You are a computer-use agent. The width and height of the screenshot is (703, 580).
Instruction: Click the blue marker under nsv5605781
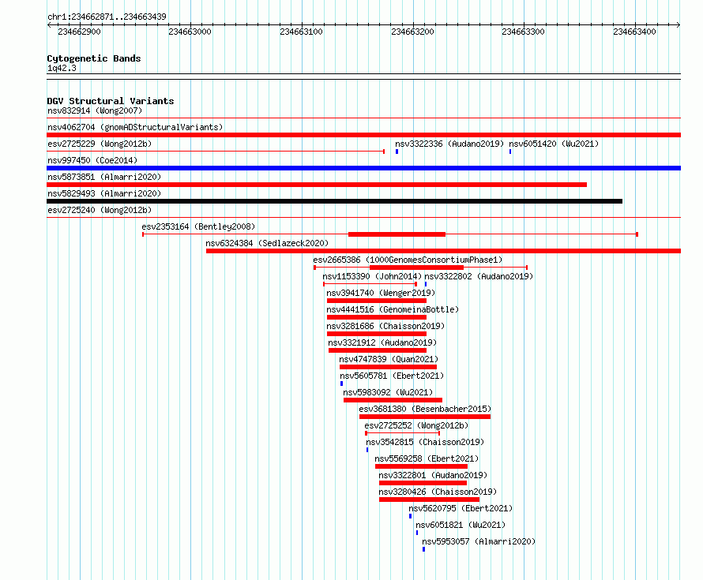click(x=342, y=384)
